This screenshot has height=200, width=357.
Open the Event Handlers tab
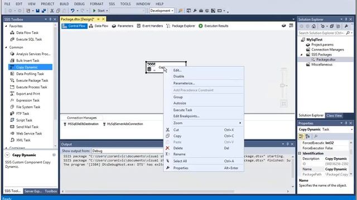tap(150, 26)
